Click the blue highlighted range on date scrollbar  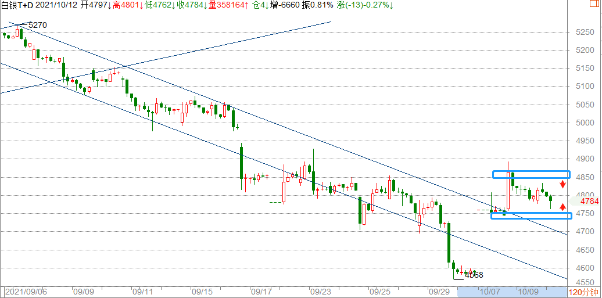pyautogui.click(x=512, y=292)
